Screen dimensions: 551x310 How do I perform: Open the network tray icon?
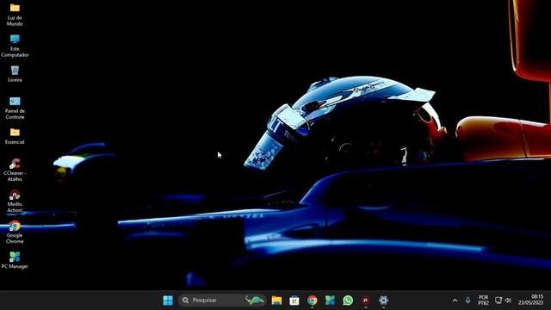[x=498, y=301]
